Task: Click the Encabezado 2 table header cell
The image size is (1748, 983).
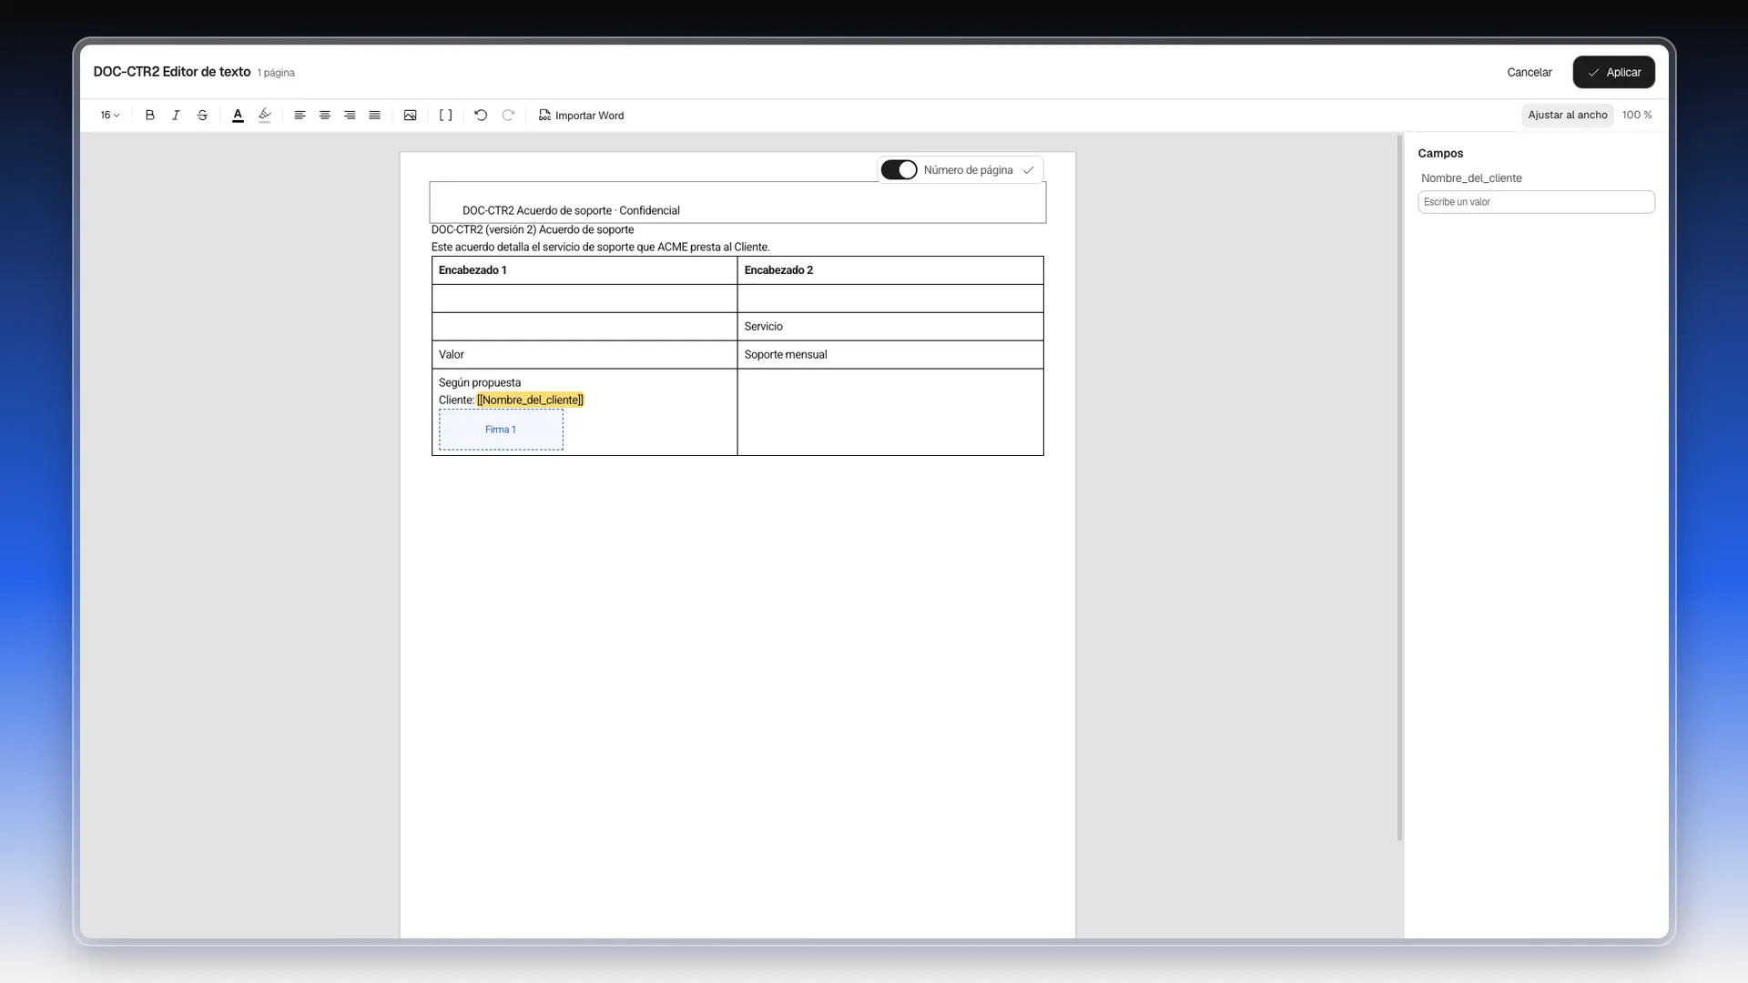Action: coord(890,270)
